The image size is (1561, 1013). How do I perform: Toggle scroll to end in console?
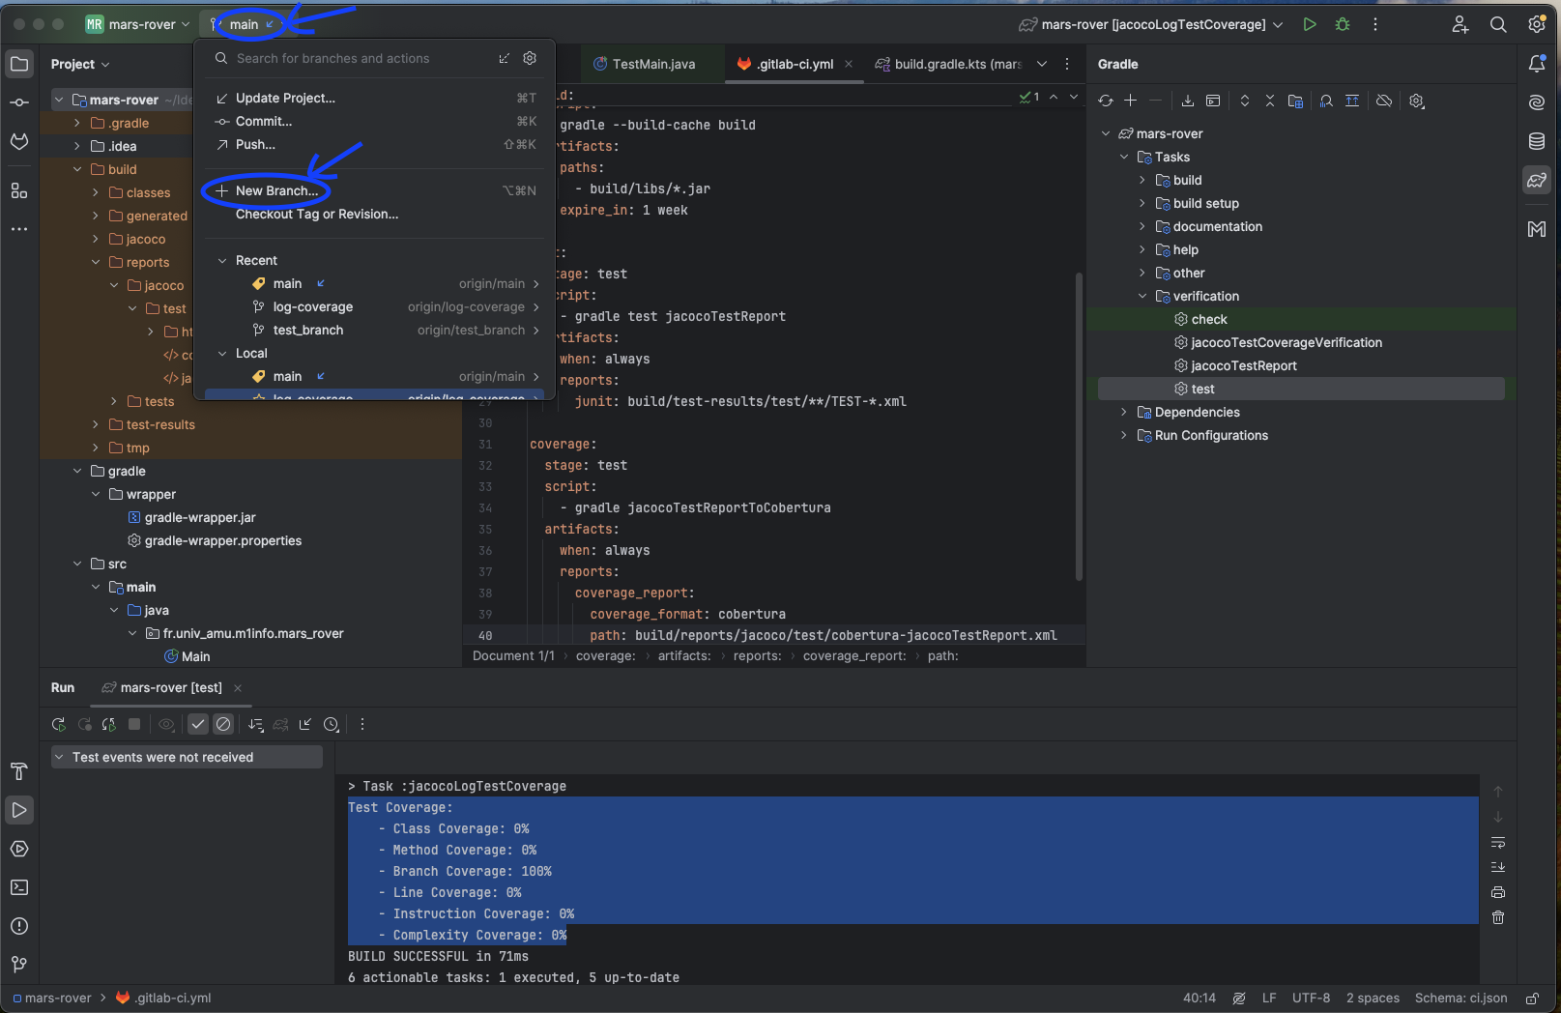[x=1498, y=867]
